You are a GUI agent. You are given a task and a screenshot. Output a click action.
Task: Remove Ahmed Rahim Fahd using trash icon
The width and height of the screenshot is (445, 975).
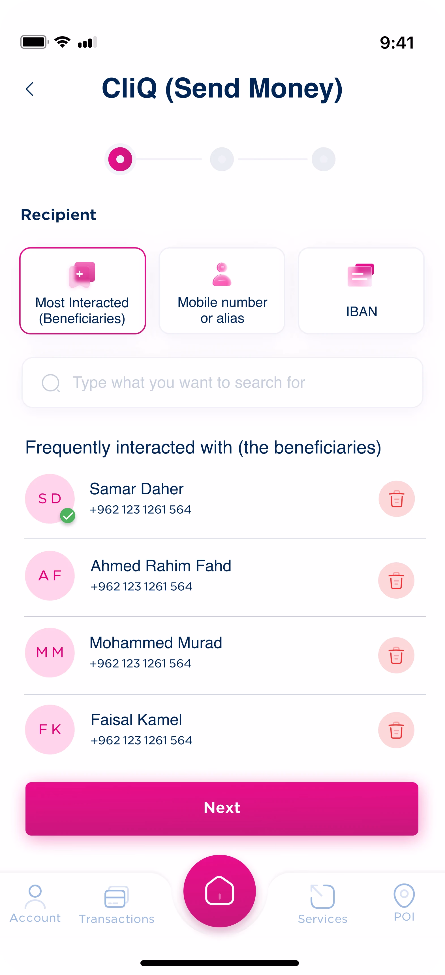[396, 580]
